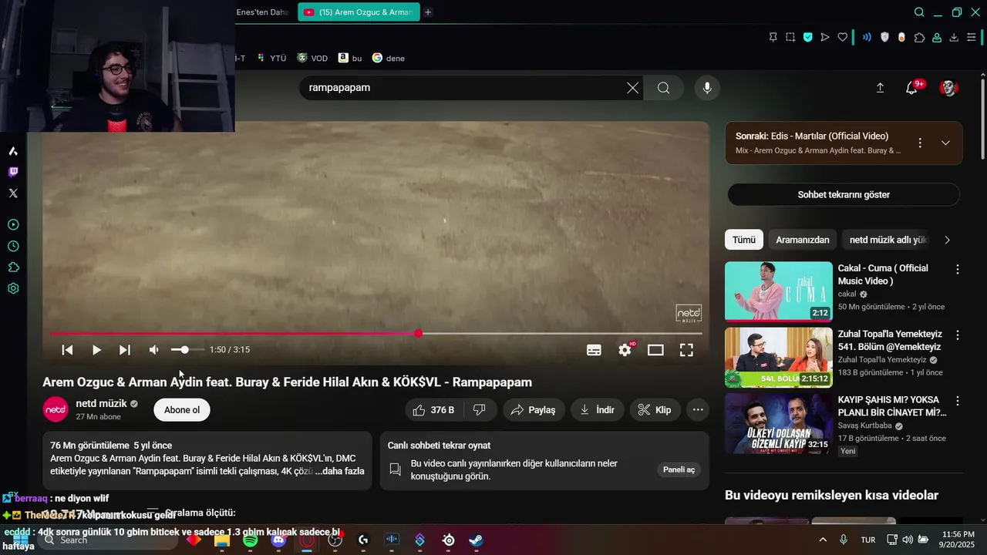The image size is (987, 555).
Task: Open Spotify from the taskbar
Action: tap(251, 540)
